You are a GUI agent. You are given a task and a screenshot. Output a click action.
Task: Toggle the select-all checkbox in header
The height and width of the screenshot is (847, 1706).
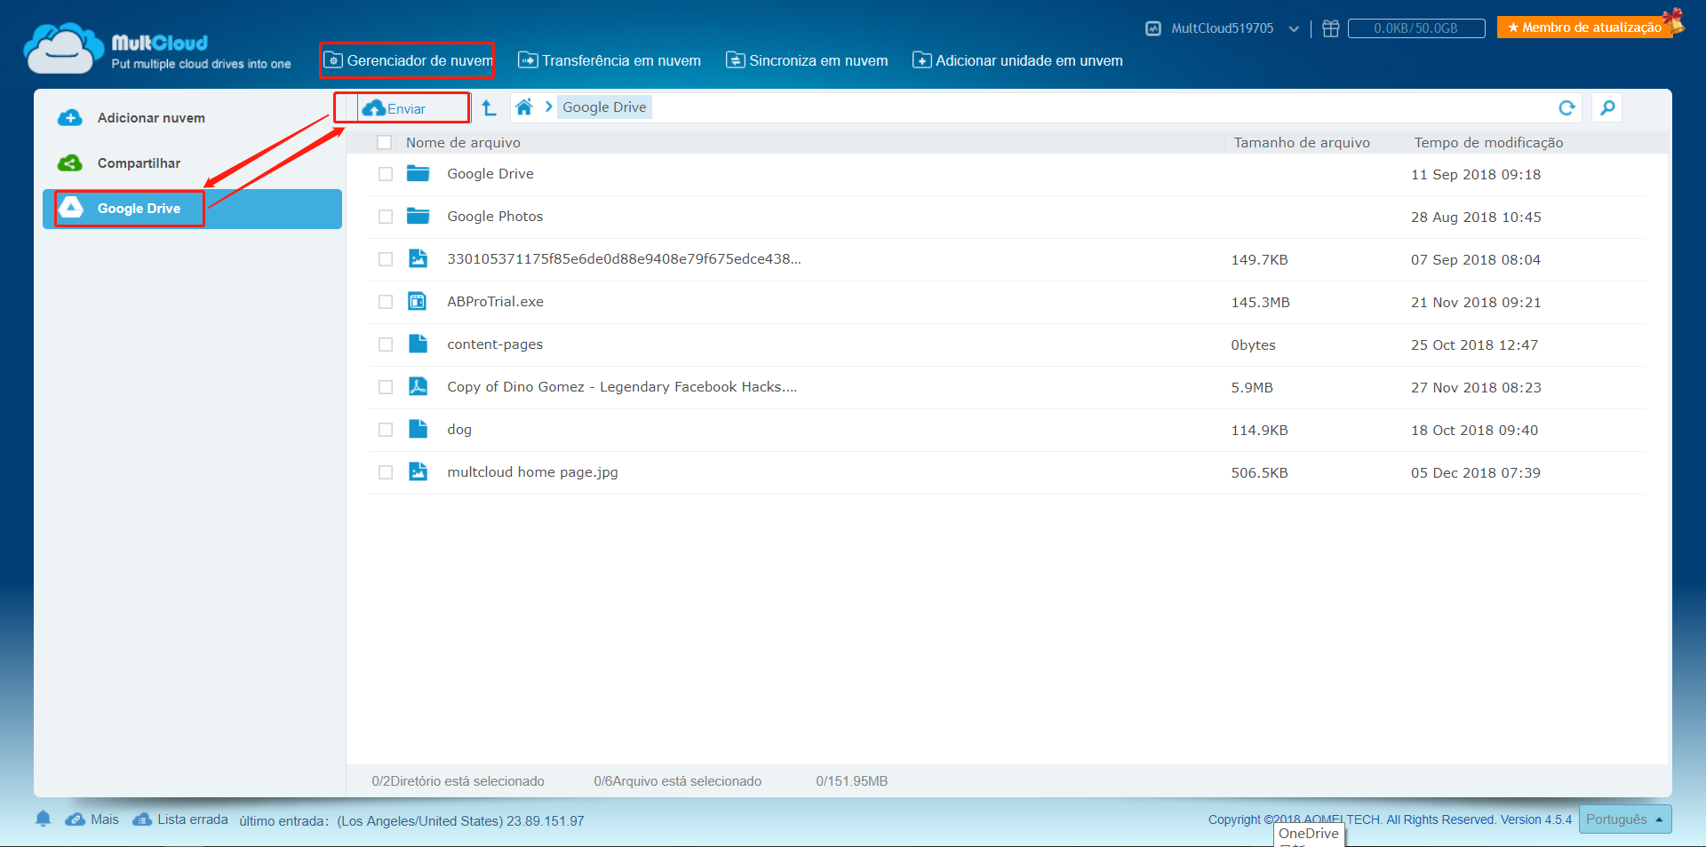pyautogui.click(x=385, y=142)
